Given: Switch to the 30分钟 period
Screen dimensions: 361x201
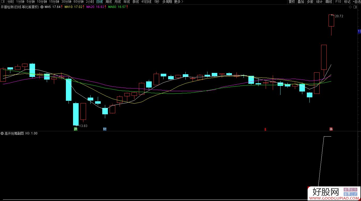Looking at the screenshot, I should (66, 2).
